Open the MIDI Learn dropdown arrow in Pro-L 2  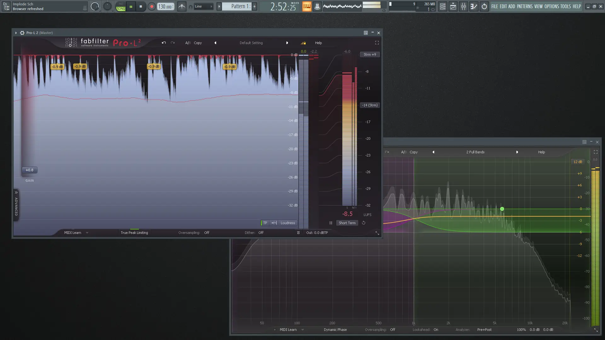click(87, 233)
